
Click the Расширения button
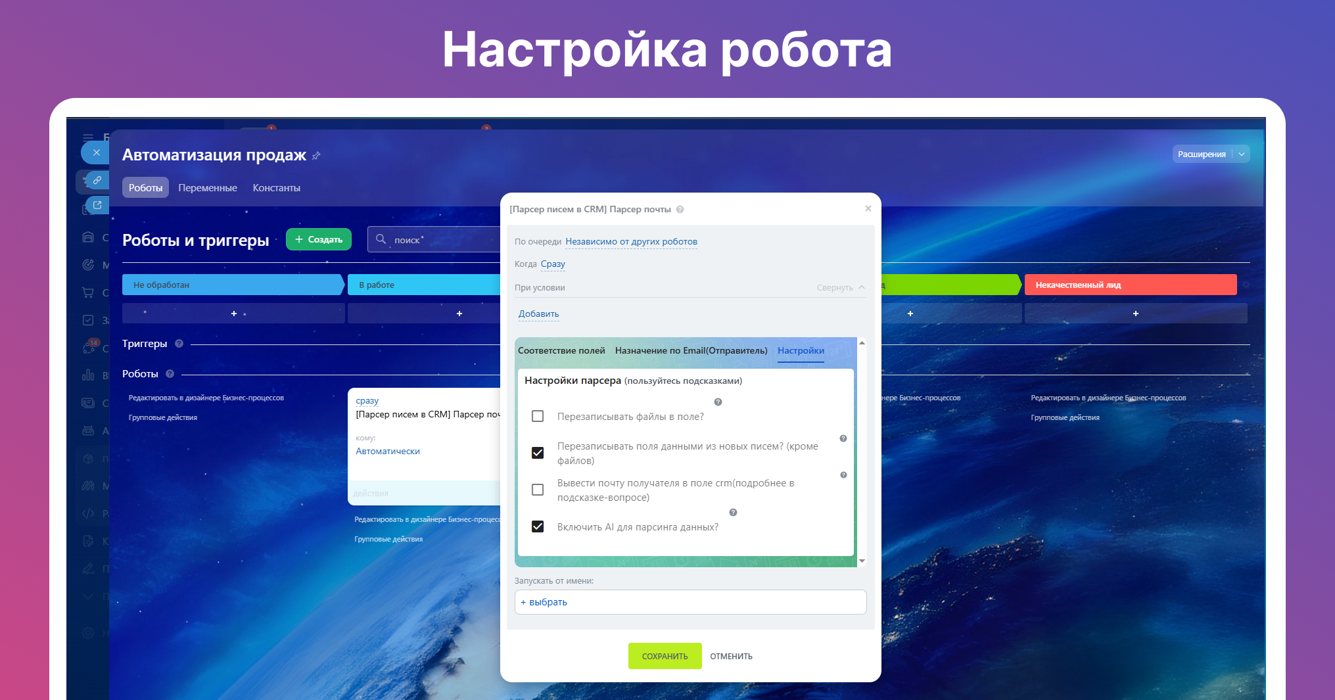click(x=1202, y=154)
